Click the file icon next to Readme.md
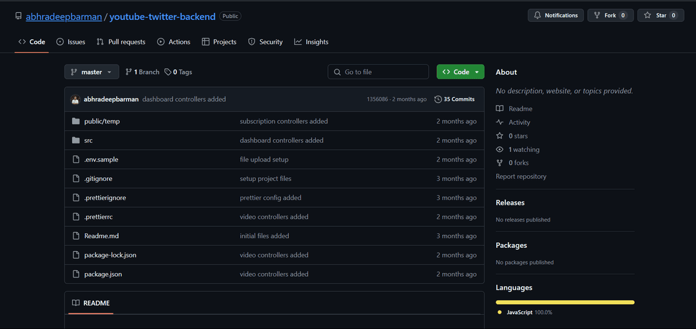 tap(75, 236)
